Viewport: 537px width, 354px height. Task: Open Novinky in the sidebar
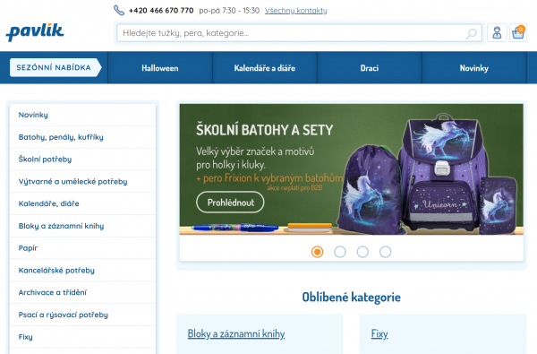coord(82,115)
